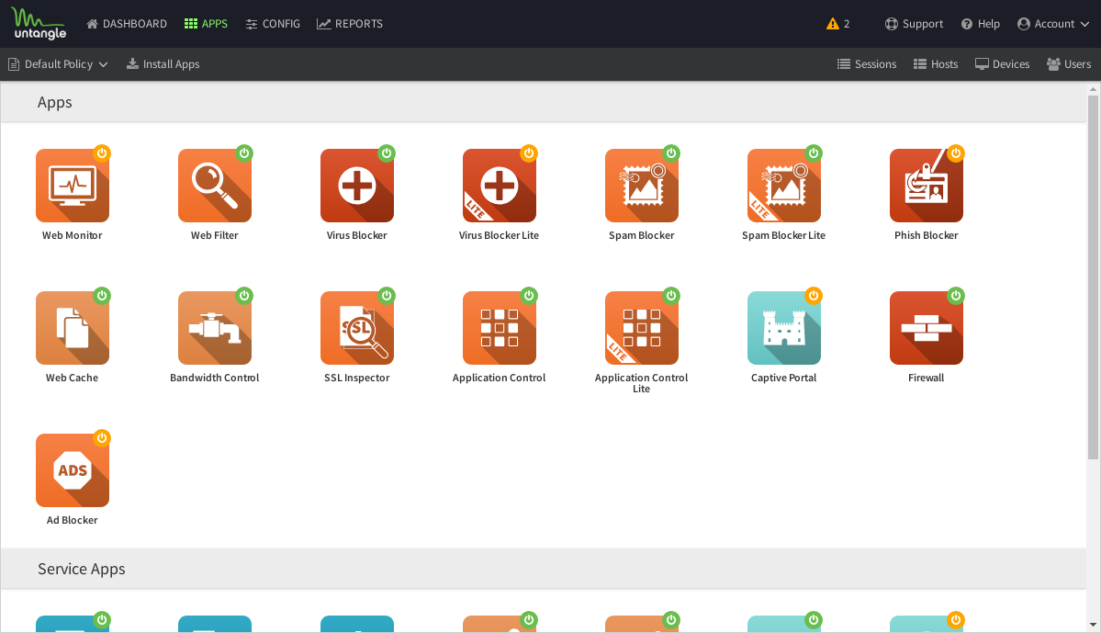Click the Bandwidth Control faucet icon
Image resolution: width=1101 pixels, height=633 pixels.
(x=215, y=328)
